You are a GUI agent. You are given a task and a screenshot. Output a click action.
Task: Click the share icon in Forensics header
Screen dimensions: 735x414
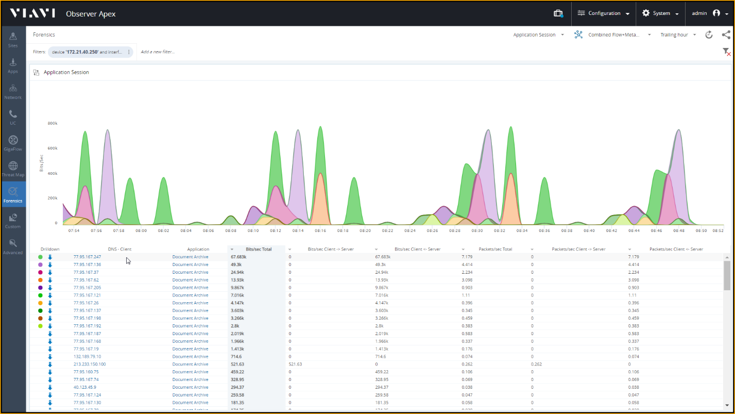click(x=726, y=35)
